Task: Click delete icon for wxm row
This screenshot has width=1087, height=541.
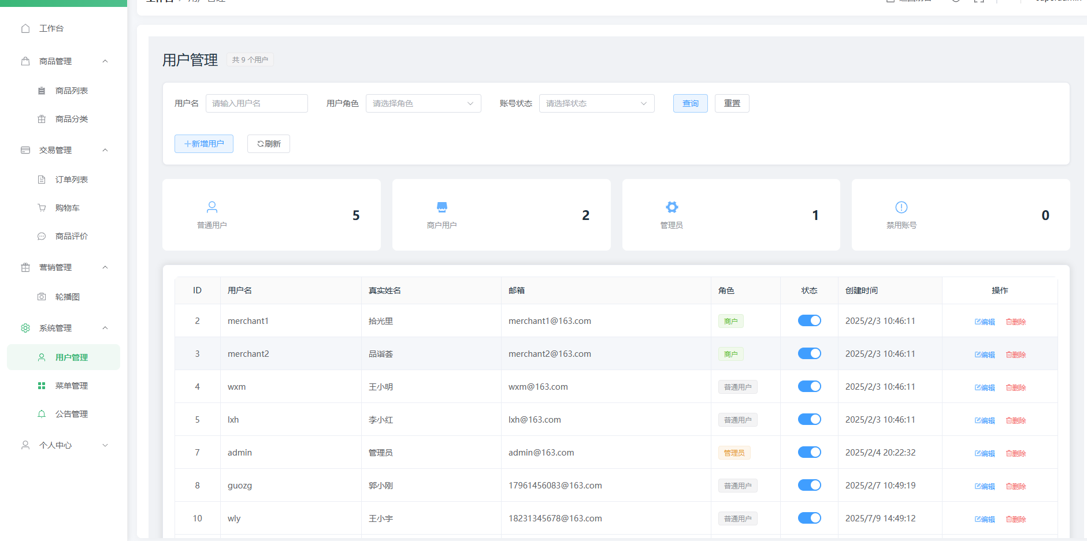Action: tap(1015, 388)
